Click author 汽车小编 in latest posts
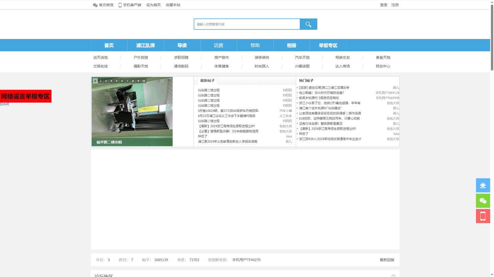The width and height of the screenshot is (494, 277). (285, 111)
